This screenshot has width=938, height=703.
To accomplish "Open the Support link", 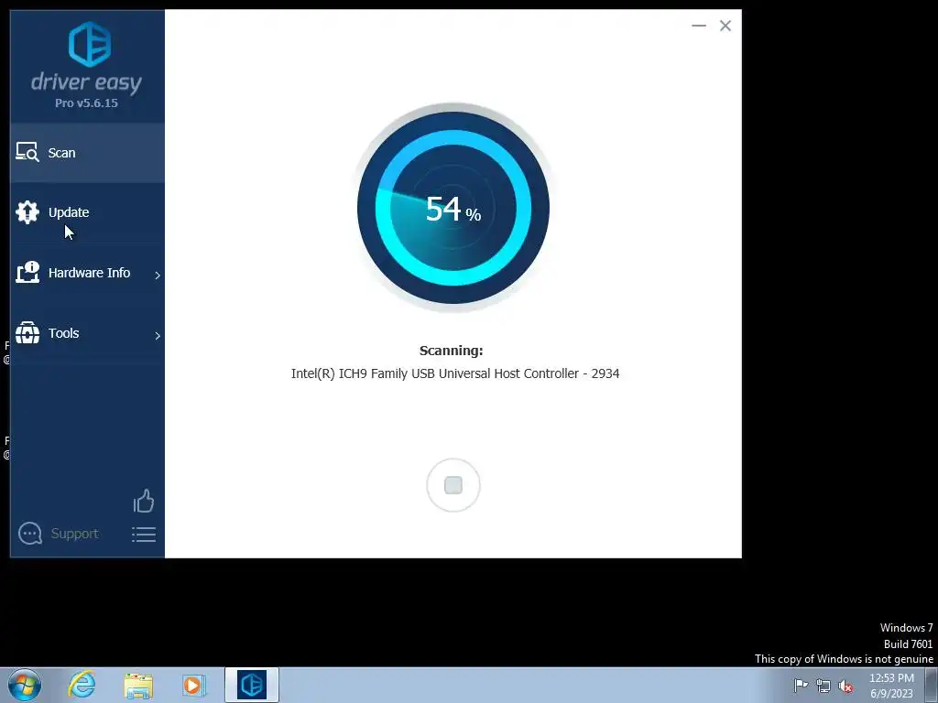I will [x=75, y=534].
